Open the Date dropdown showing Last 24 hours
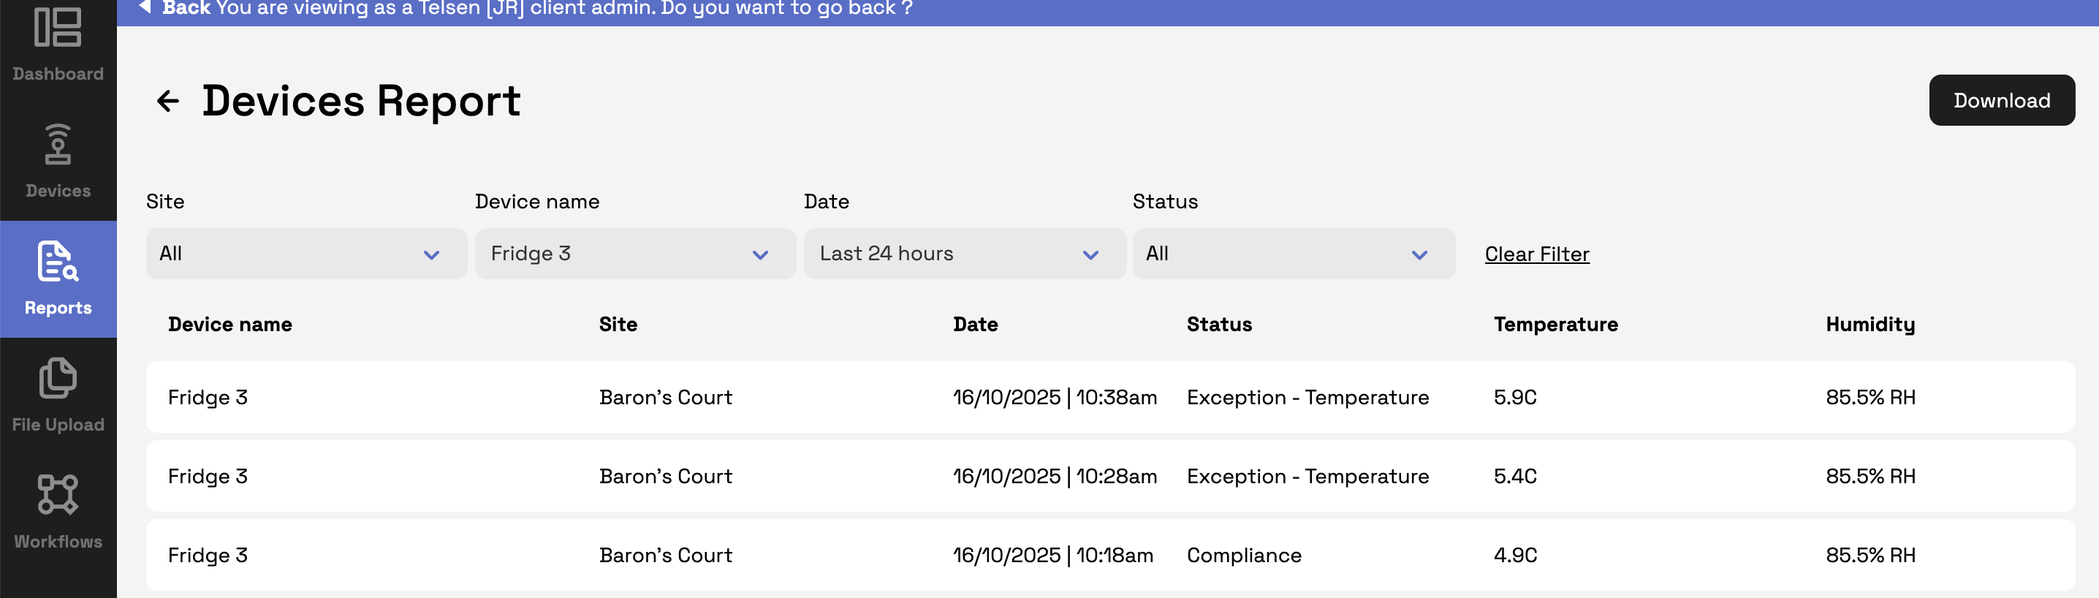Screen dimensions: 2099x598 point(963,254)
